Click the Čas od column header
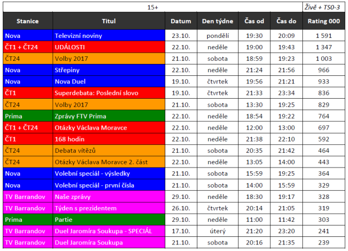The height and width of the screenshot is (251, 348). point(254,21)
